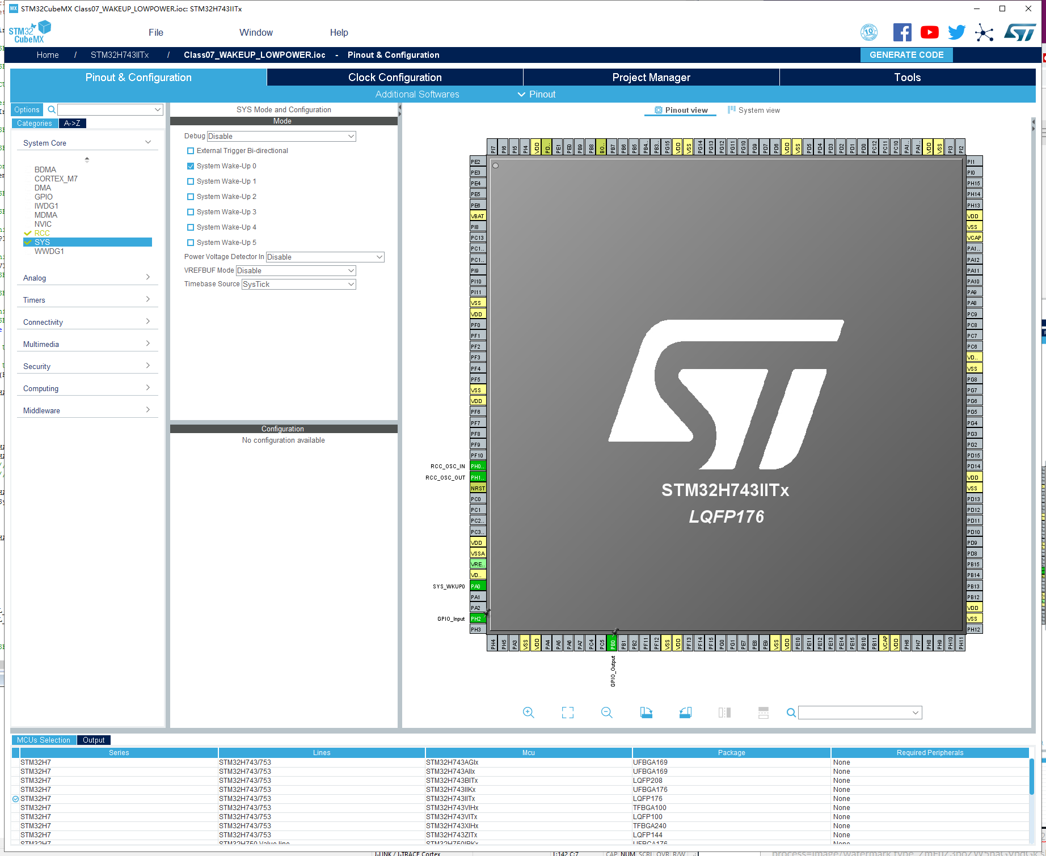The width and height of the screenshot is (1046, 856).
Task: Switch to the Clock Configuration tab
Action: coord(395,77)
